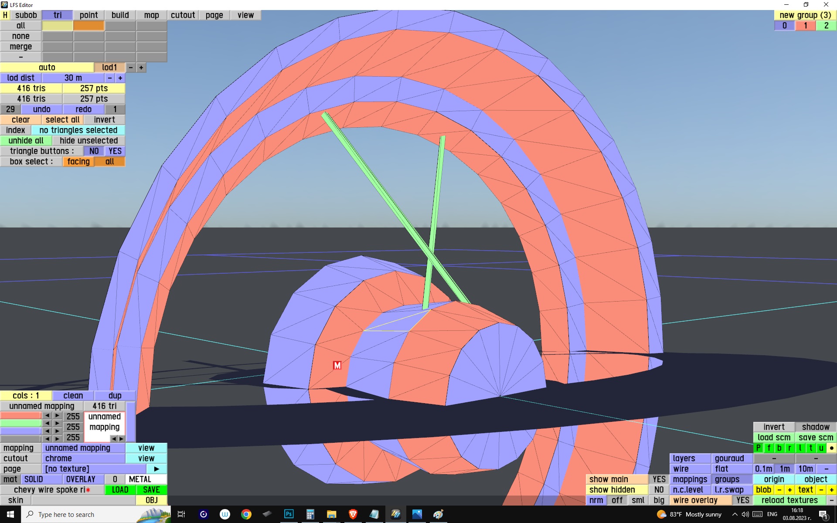Open the unnamed mapping selector

(83, 448)
